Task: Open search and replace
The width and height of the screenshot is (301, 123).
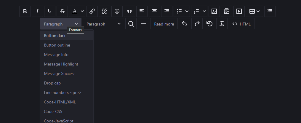Action: point(131,24)
